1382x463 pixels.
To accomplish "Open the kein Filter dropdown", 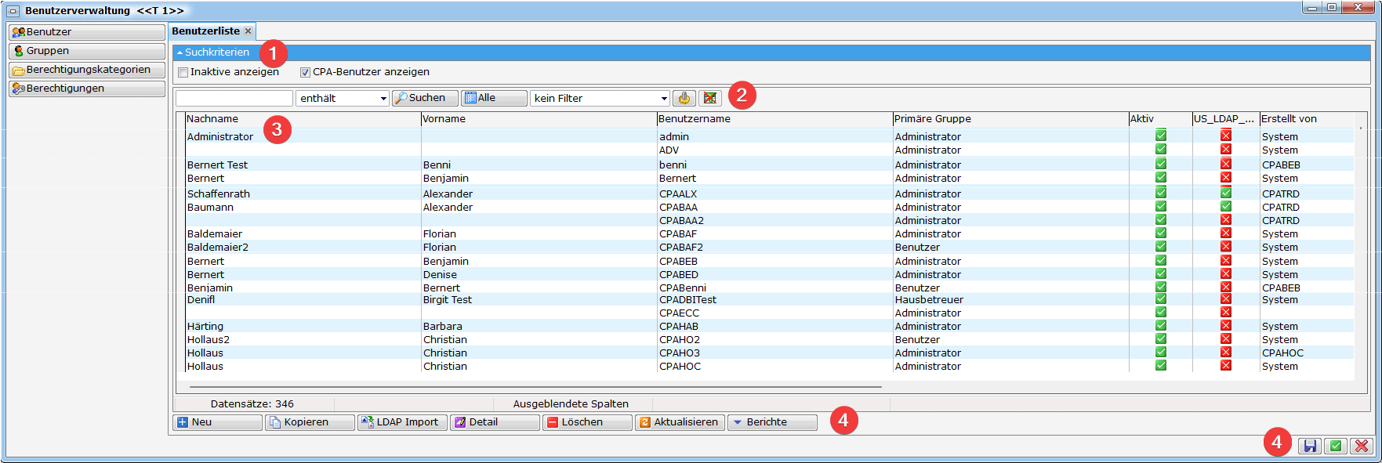I will pos(664,99).
